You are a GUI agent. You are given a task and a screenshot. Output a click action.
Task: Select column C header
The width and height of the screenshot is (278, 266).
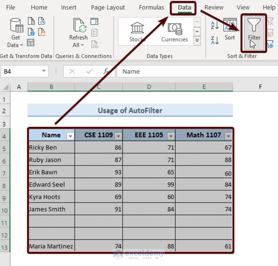[x=99, y=87]
